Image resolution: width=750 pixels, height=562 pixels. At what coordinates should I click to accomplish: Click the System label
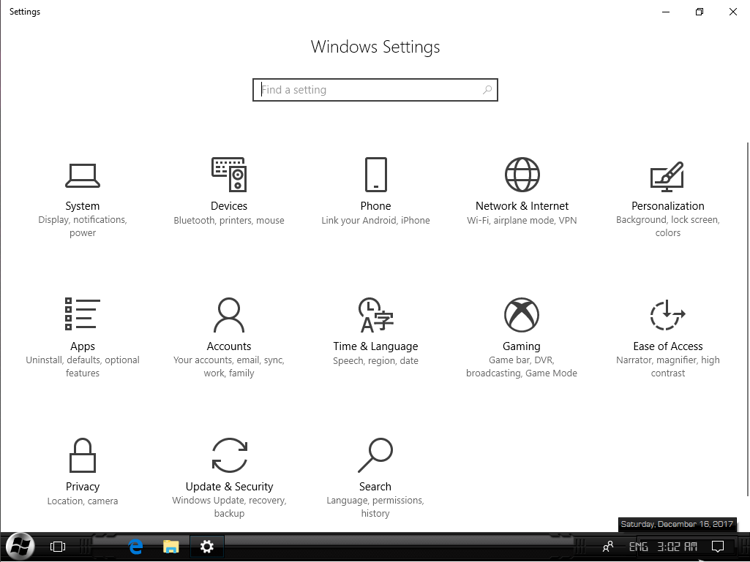(82, 206)
